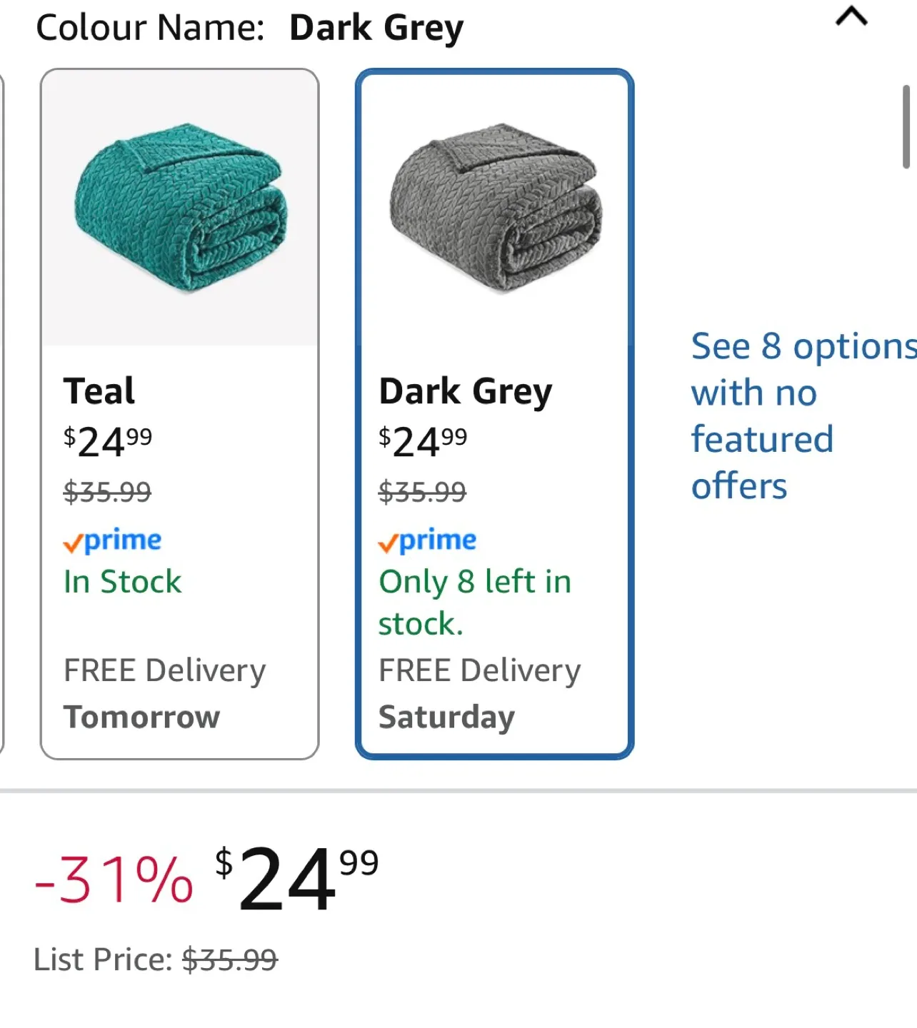The height and width of the screenshot is (1028, 917).
Task: Click the large $24.99 main price
Action: pos(296,878)
